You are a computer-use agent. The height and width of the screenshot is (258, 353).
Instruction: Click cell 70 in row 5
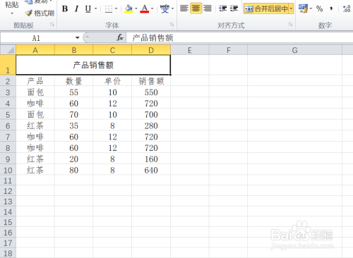[74, 114]
